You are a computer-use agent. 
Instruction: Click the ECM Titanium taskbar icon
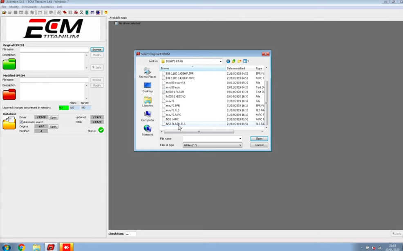click(51, 247)
